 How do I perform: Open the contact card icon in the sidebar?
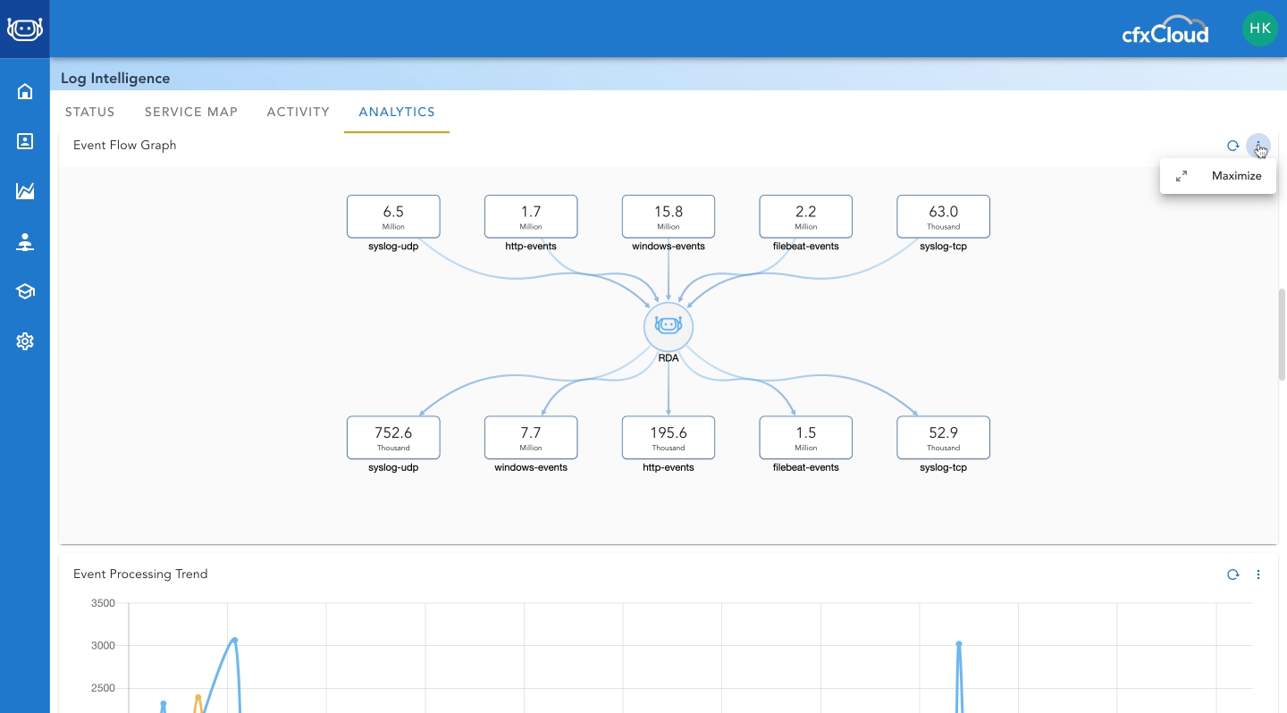click(25, 141)
